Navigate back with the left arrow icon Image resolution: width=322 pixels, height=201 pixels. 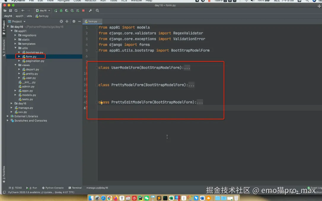pos(23,10)
